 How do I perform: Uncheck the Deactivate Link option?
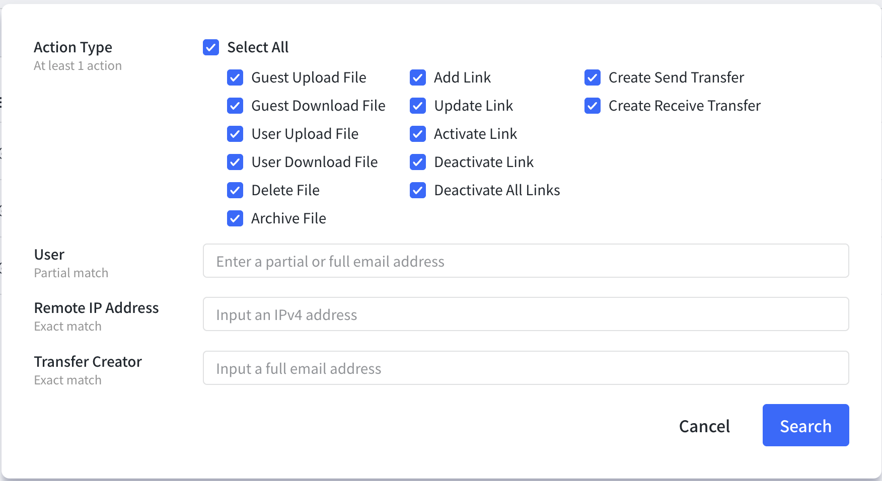(418, 162)
